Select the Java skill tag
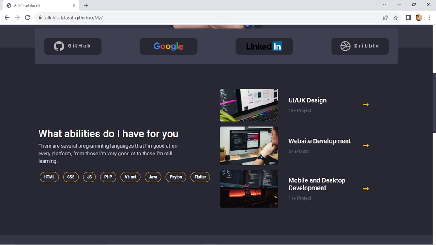The width and height of the screenshot is (436, 245). pyautogui.click(x=153, y=177)
